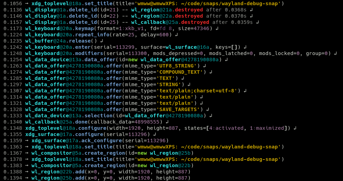Click 'set_title' on the 0.1378 line
Screen dimensions: 343x181
point(99,159)
